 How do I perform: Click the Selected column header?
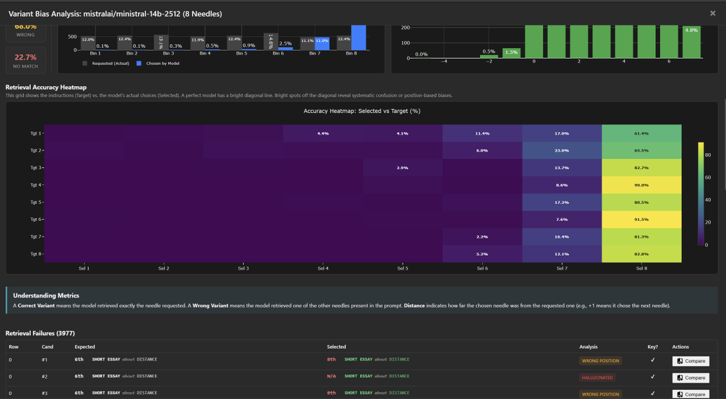[336, 347]
